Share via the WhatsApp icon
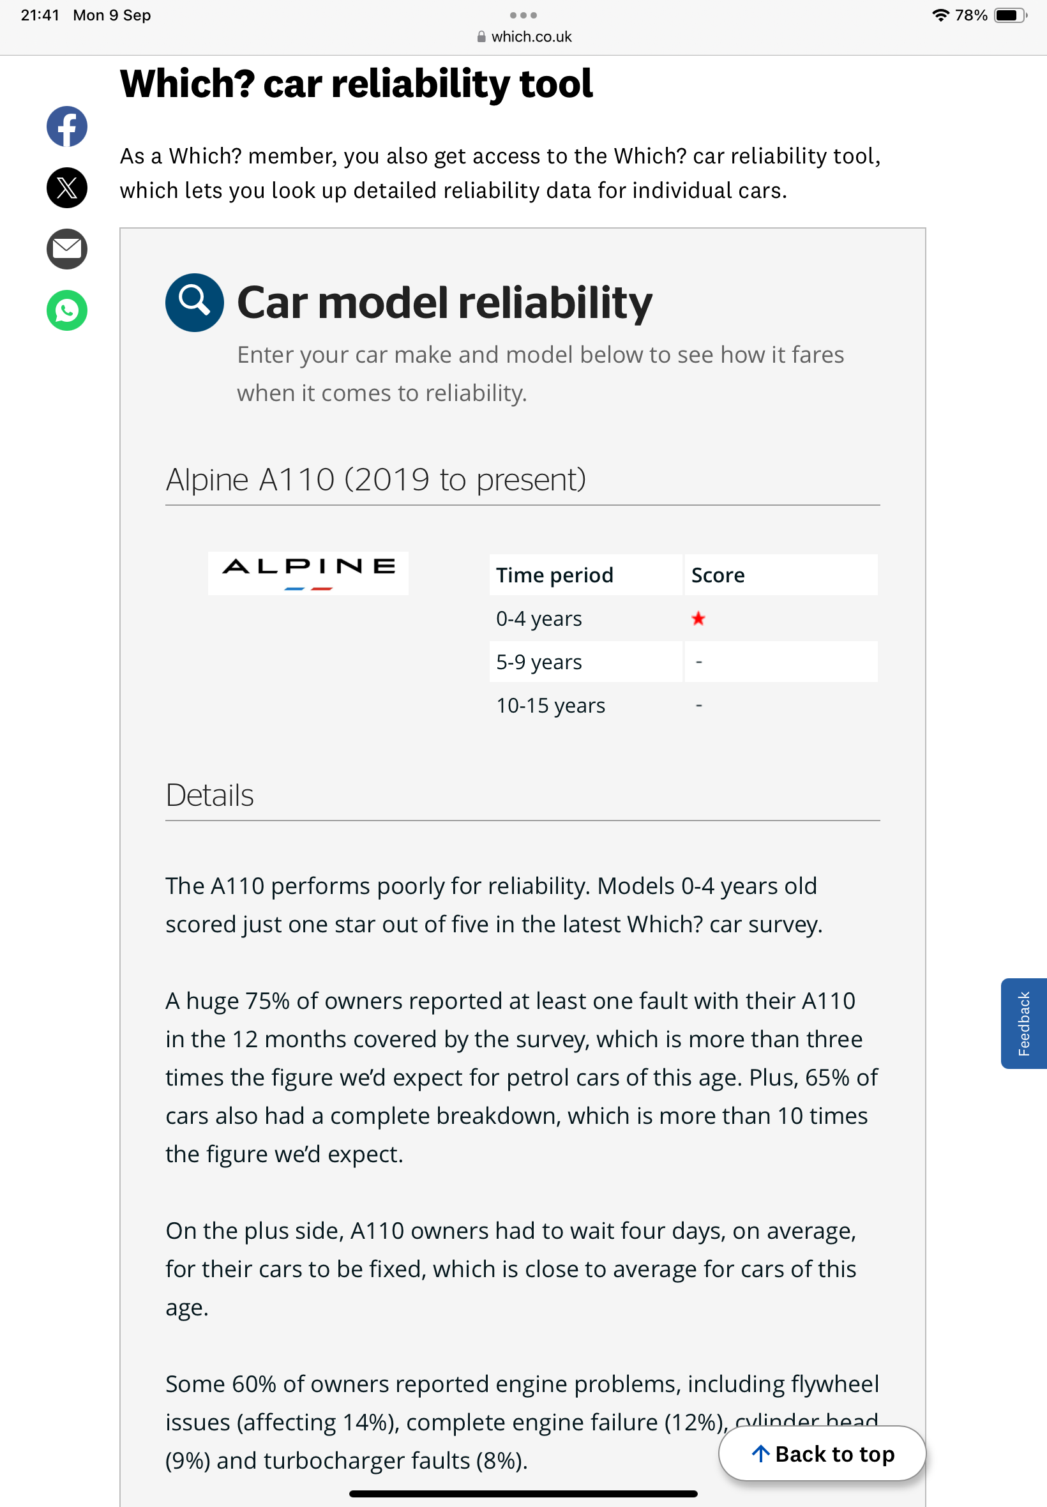The width and height of the screenshot is (1047, 1507). click(x=67, y=310)
